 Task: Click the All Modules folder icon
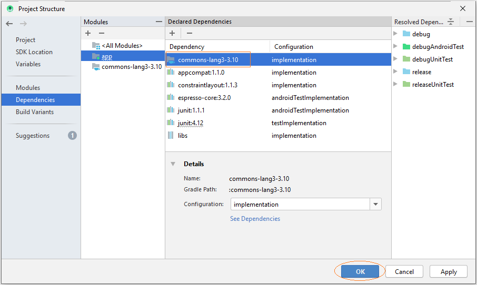[96, 46]
